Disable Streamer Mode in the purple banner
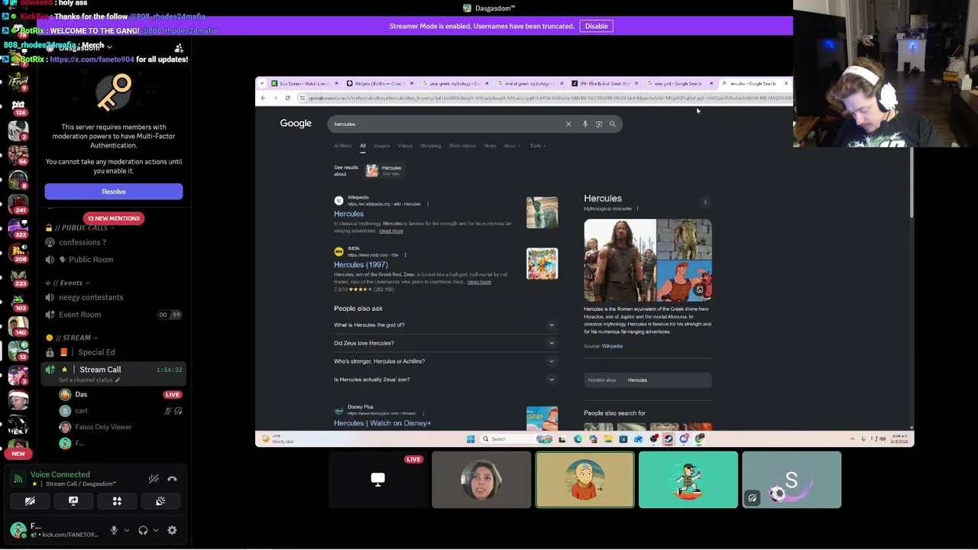The height and width of the screenshot is (550, 978). [x=596, y=26]
